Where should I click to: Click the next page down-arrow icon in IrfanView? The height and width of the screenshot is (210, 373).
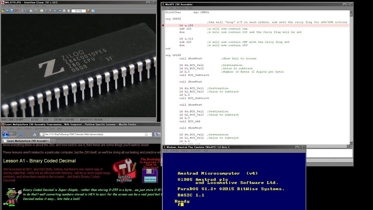click(x=68, y=11)
